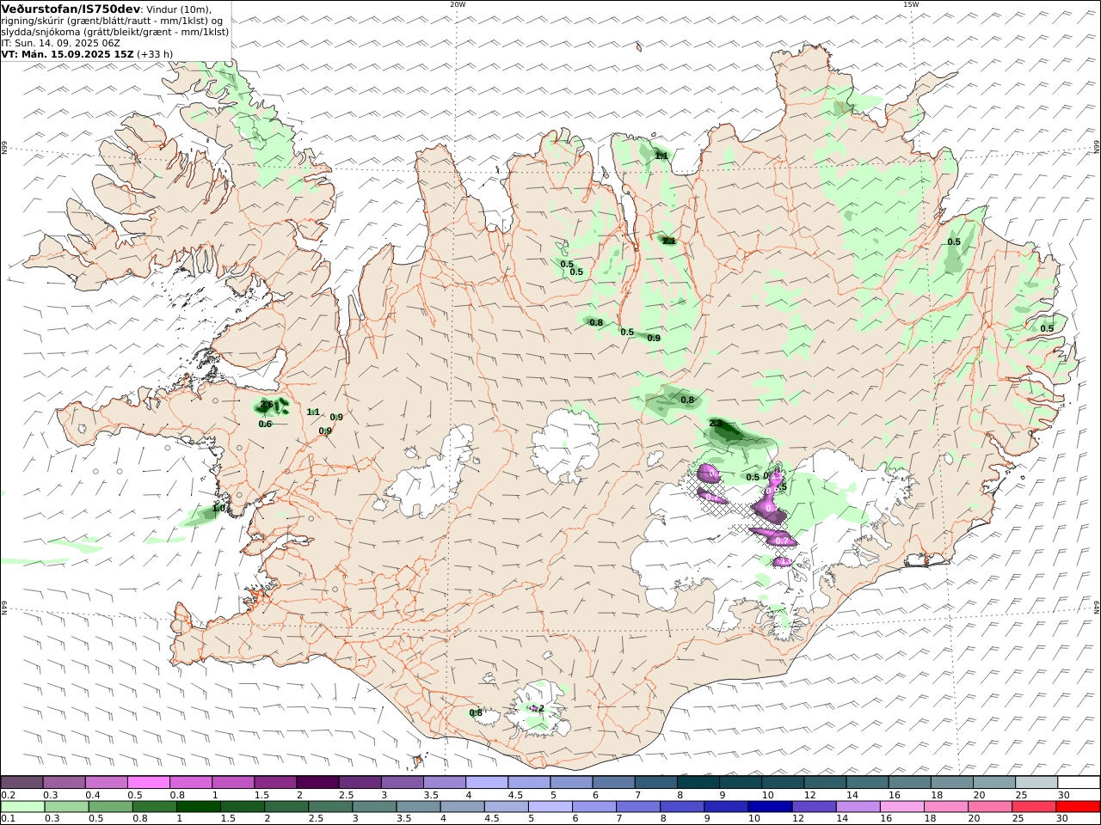This screenshot has height=825, width=1101.
Task: Select the medium green 0.5–0.8 swatch, bottom legend row
Action: (x=110, y=807)
